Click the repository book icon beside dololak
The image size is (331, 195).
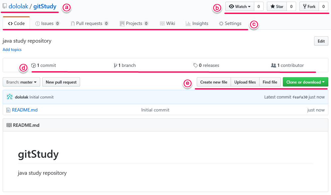click(x=4, y=6)
